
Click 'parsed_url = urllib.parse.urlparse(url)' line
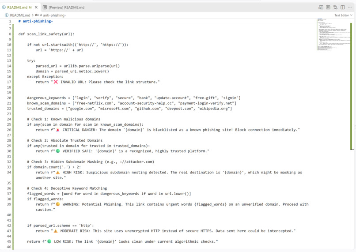click(x=78, y=66)
